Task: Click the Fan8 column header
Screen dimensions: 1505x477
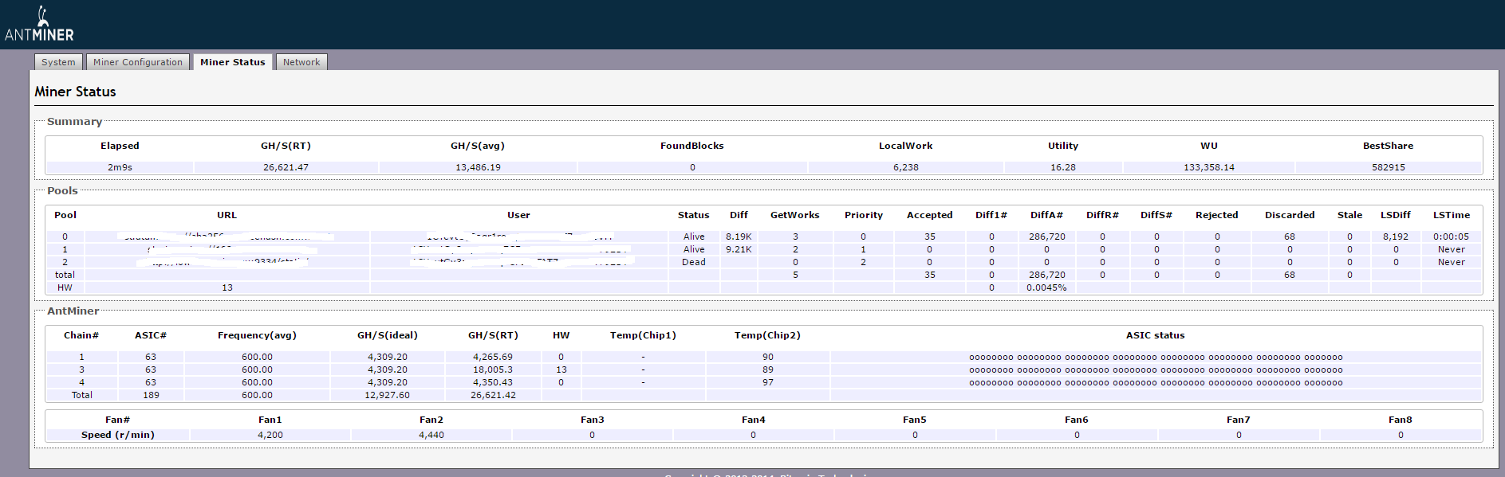Action: tap(1400, 420)
